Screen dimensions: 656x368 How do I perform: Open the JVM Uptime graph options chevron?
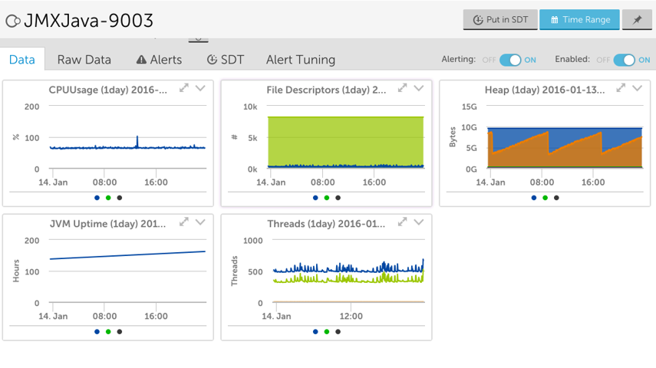[x=200, y=222]
